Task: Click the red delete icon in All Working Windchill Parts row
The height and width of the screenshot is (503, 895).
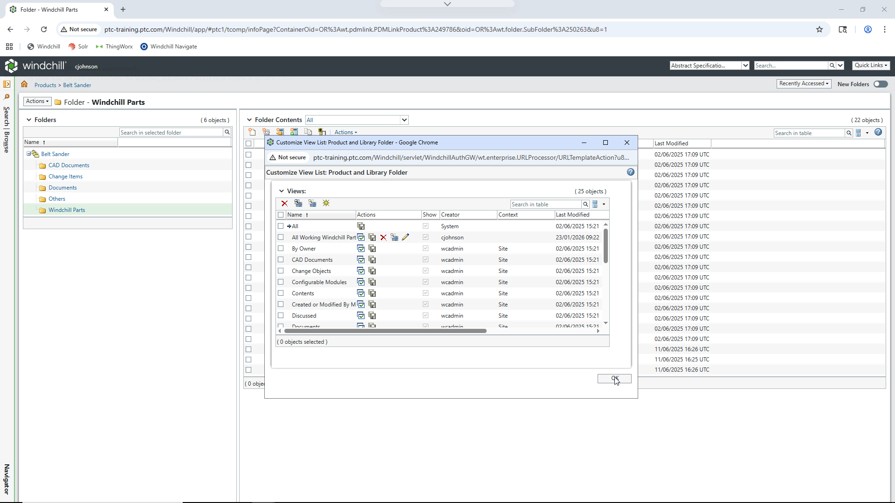Action: (383, 238)
